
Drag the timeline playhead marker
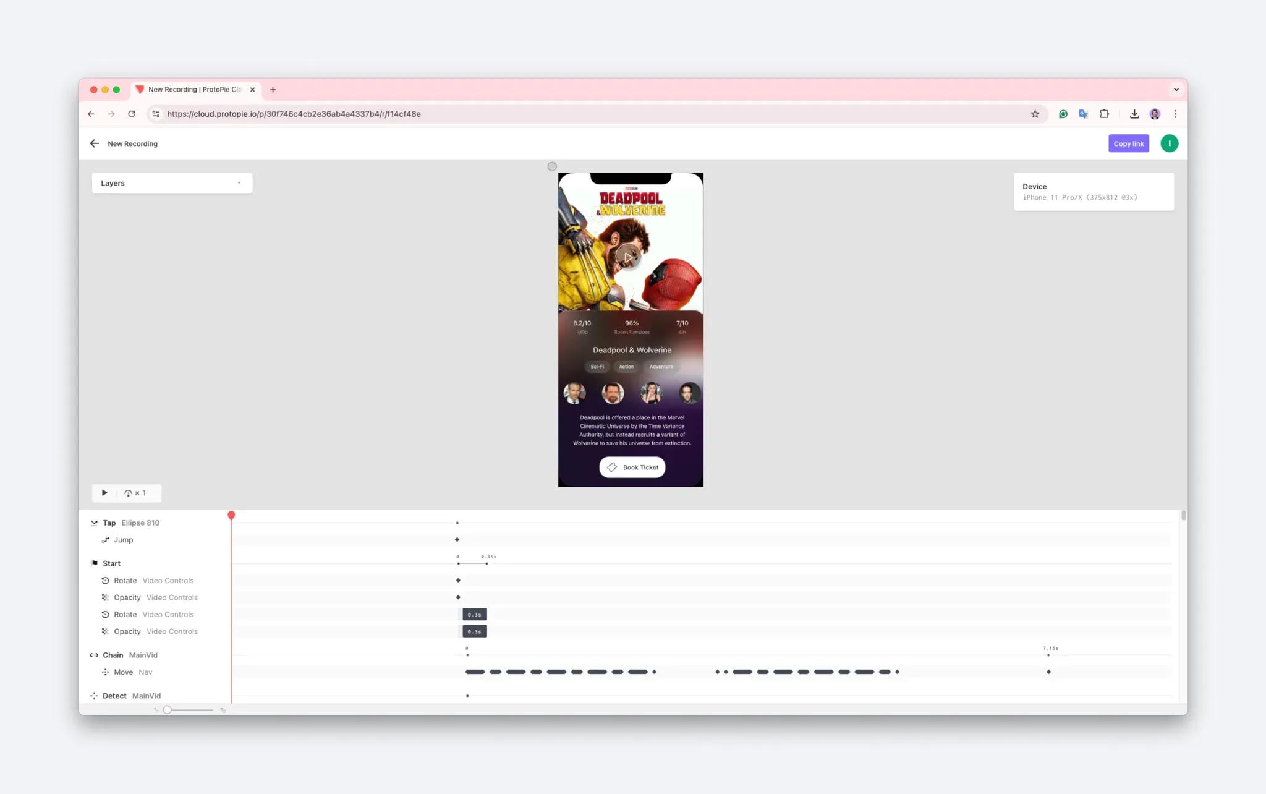(231, 514)
